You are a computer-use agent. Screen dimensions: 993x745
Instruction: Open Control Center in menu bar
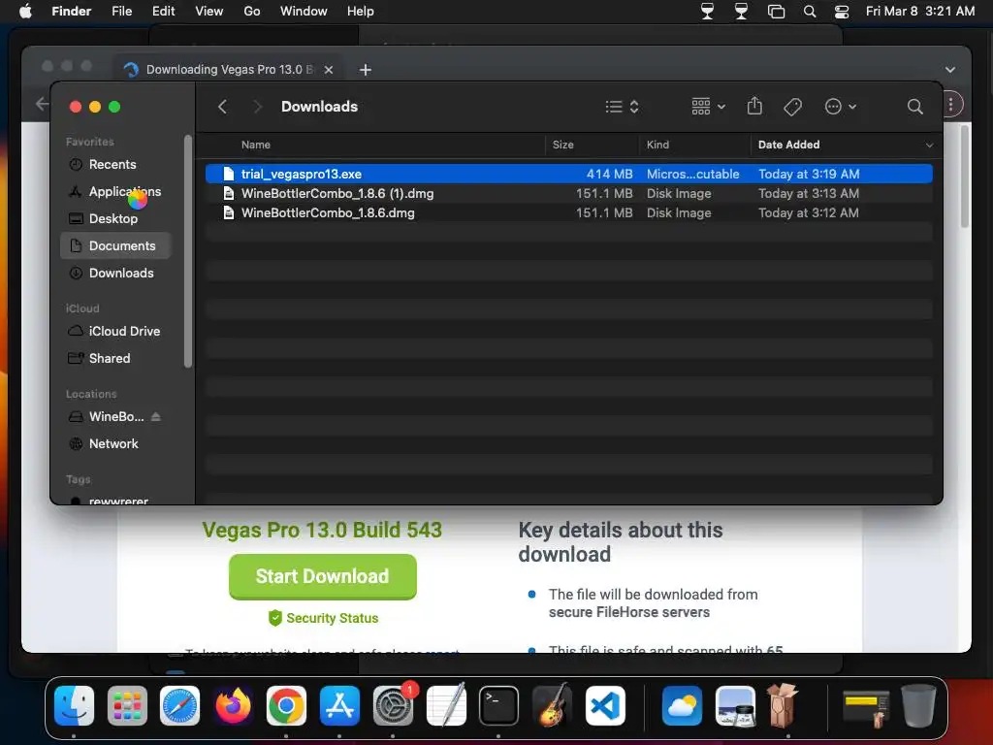(842, 11)
